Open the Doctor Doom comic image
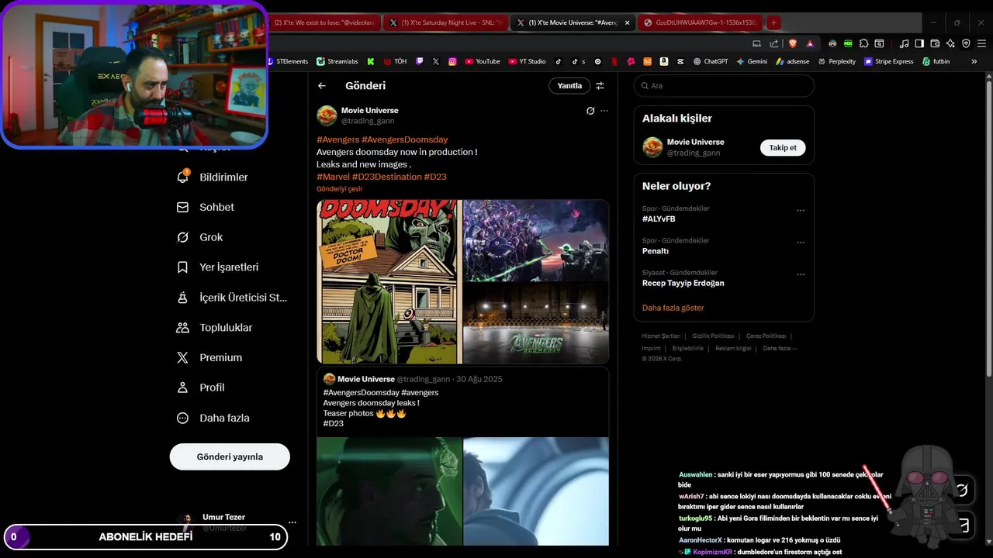The height and width of the screenshot is (558, 993). point(389,282)
